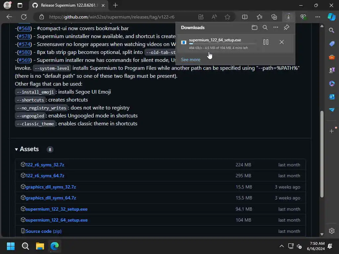Open issue #578 link

point(24,36)
